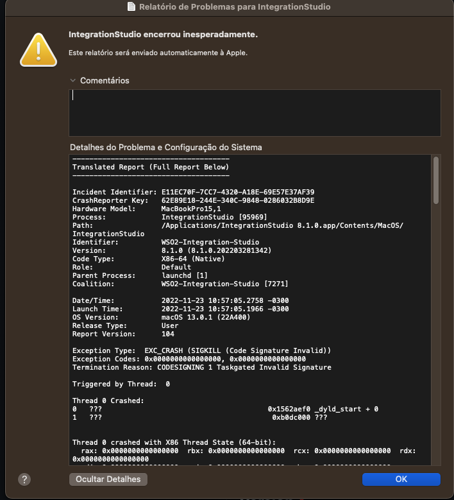Click the Hardware Model MacBookPro15,1 line

tap(147, 209)
